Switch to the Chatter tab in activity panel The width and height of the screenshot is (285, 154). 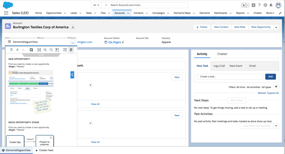click(222, 54)
